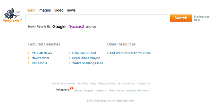Click the Yahoo! Search logo

[x=82, y=27]
